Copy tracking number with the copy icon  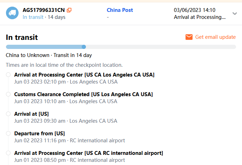[69, 10]
